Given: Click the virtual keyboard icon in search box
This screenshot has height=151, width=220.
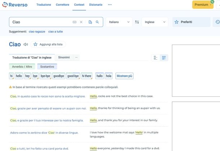Looking at the screenshot, I should coord(74,22).
